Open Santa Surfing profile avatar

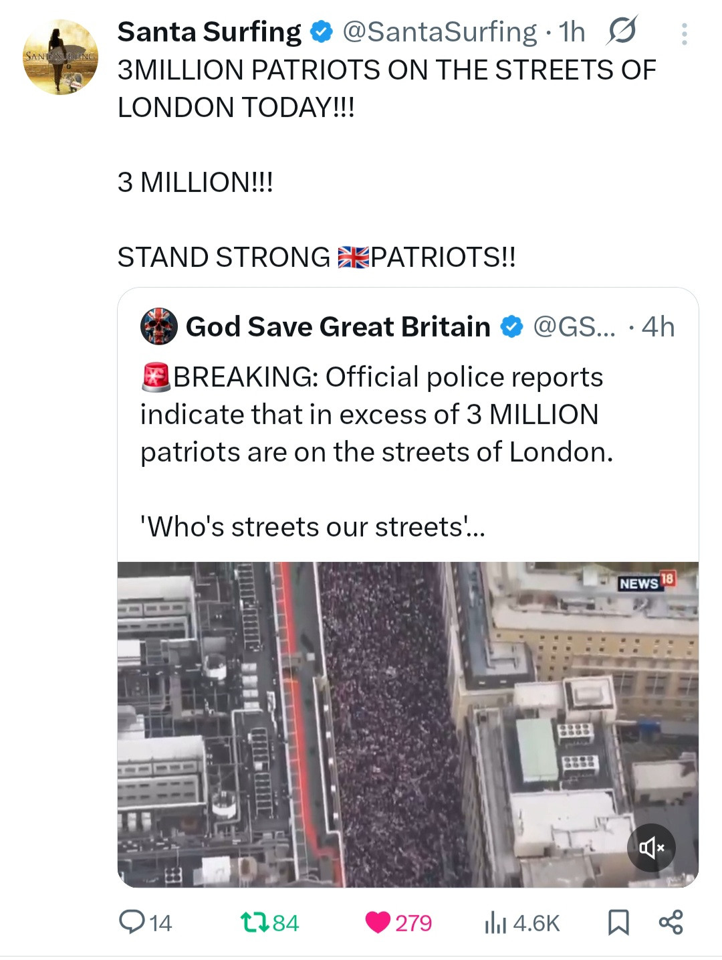click(x=60, y=58)
